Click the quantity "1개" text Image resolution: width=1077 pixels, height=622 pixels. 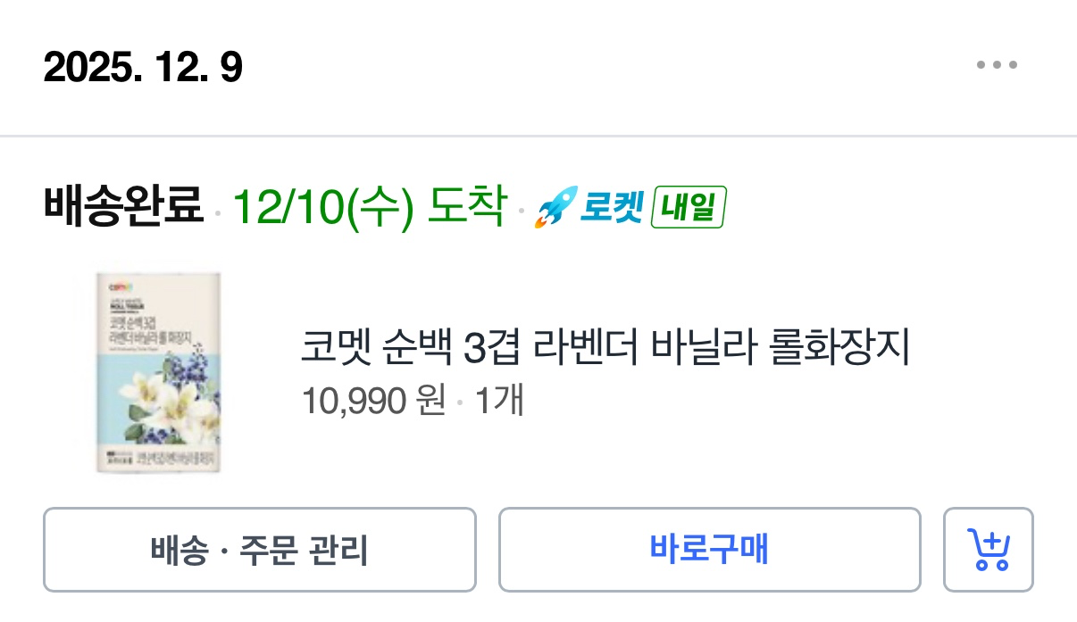coord(498,402)
